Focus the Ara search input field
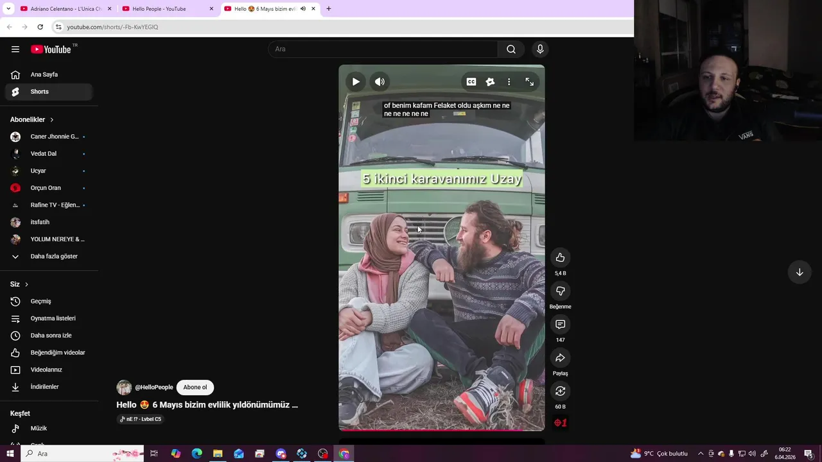This screenshot has width=822, height=462. (383, 49)
